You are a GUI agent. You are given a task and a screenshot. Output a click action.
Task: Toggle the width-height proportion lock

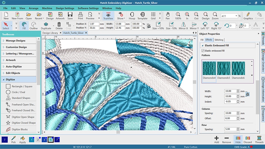coord(247,94)
